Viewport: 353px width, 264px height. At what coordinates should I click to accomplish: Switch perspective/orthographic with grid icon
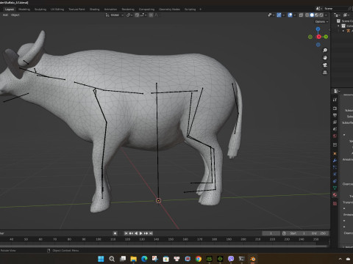point(325,73)
